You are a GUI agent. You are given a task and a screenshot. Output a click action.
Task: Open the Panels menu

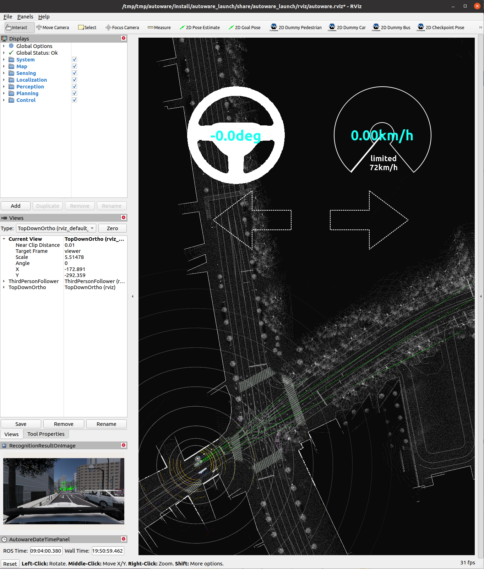[x=25, y=17]
